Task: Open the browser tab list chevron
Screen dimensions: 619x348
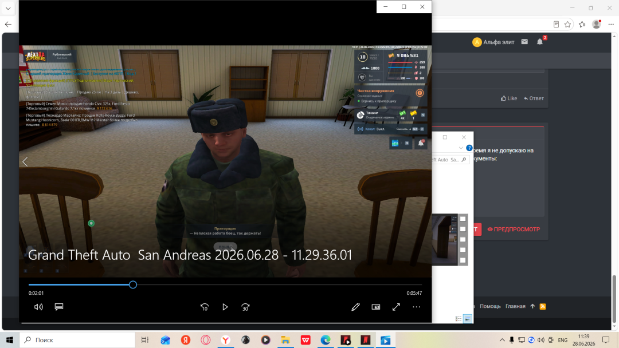Action: click(x=8, y=8)
